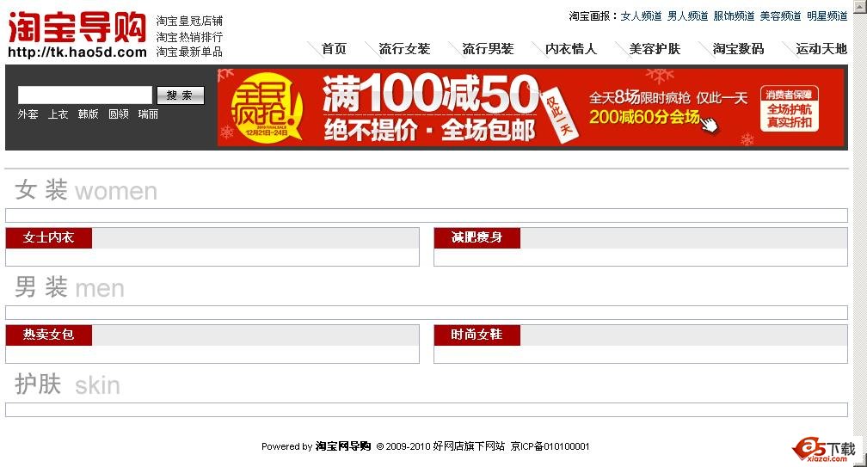
Task: Open the 淘宝热销排行 link
Action: point(189,36)
